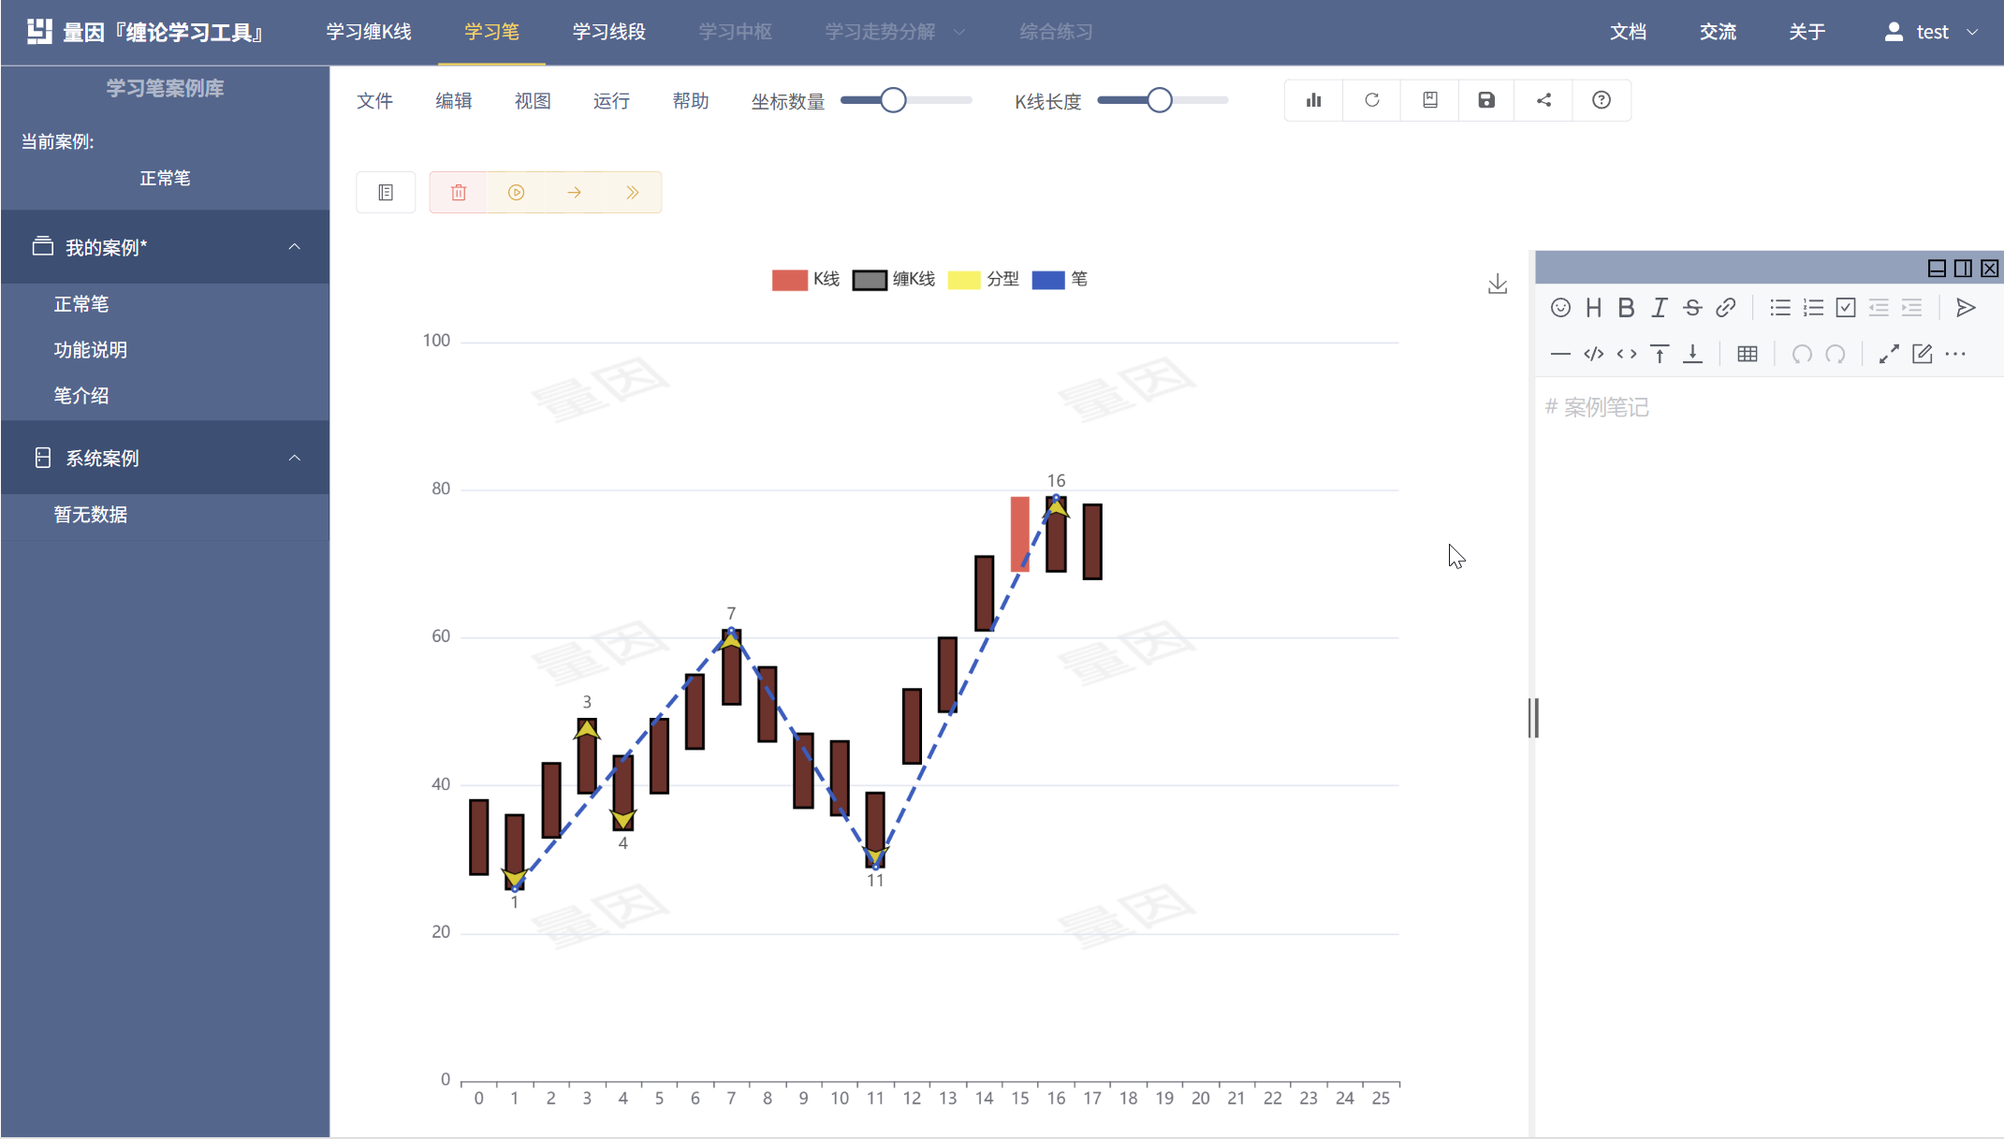Download the chart image
The width and height of the screenshot is (2004, 1139).
pyautogui.click(x=1498, y=284)
